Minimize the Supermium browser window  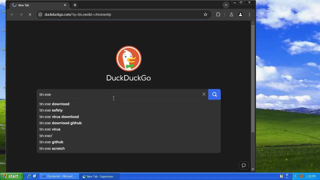pyautogui.click(x=234, y=2)
